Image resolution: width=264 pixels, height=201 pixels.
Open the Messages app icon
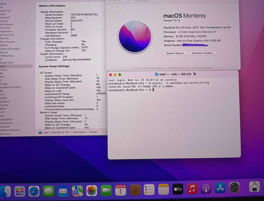48,191
